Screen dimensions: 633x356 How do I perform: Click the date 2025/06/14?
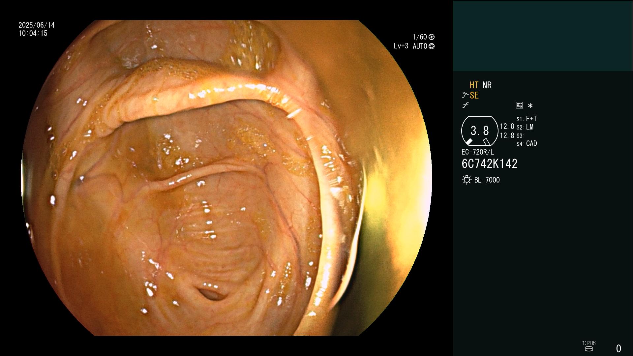pos(37,25)
